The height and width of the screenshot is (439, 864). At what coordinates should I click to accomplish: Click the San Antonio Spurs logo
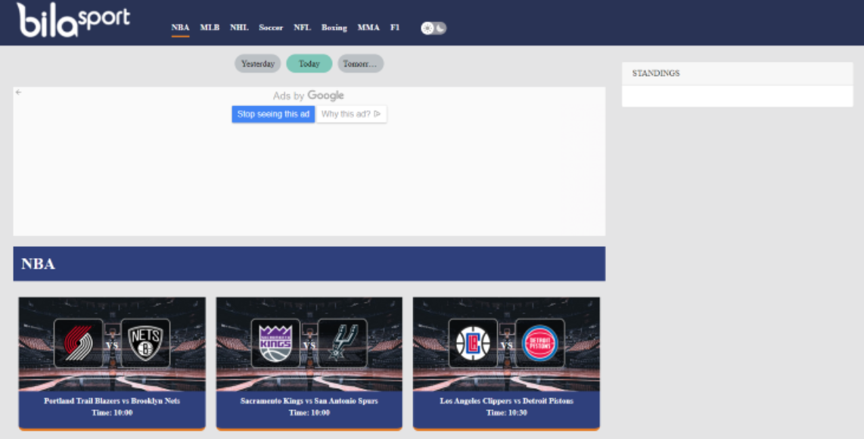(342, 343)
